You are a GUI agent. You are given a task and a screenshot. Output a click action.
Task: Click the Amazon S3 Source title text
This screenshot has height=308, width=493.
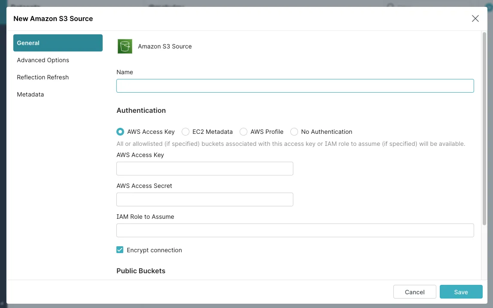[165, 46]
